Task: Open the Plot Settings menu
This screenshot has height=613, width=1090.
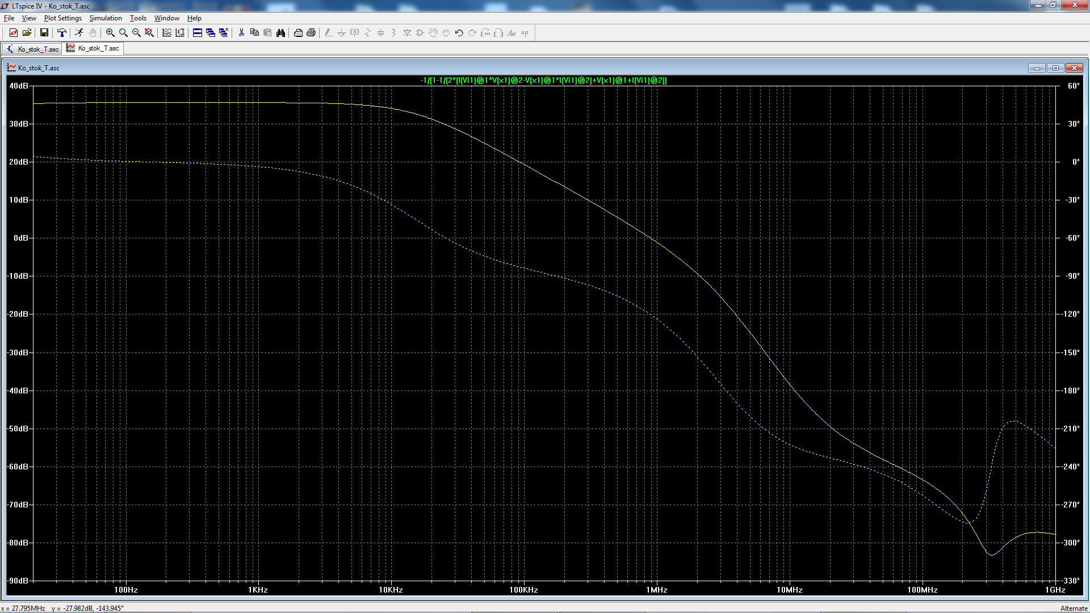Action: [62, 18]
